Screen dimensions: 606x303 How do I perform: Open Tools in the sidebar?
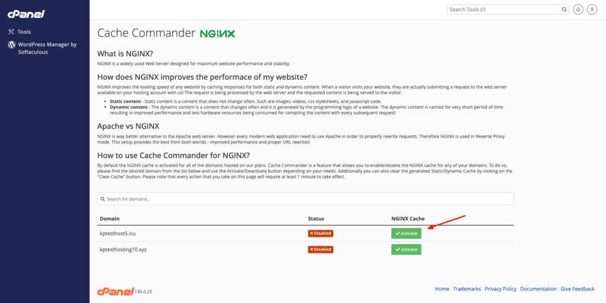(x=24, y=32)
